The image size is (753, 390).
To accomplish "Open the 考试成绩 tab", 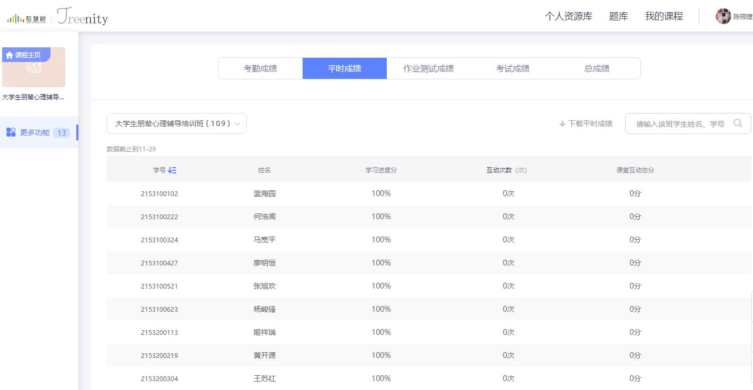I will click(513, 68).
